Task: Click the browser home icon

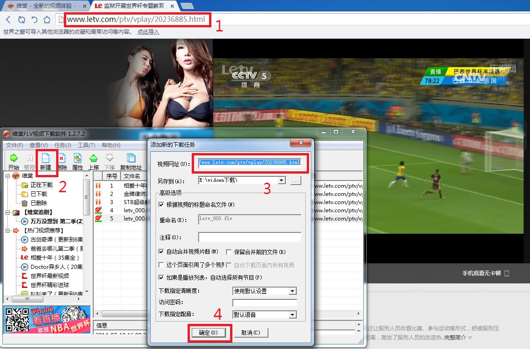Action: pos(47,20)
